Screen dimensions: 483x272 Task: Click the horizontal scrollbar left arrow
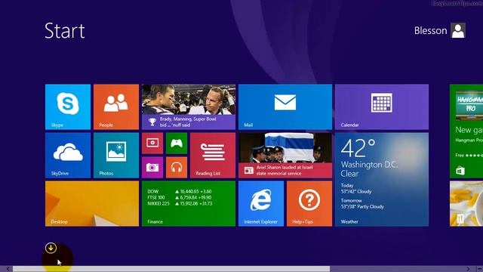(x=8, y=269)
